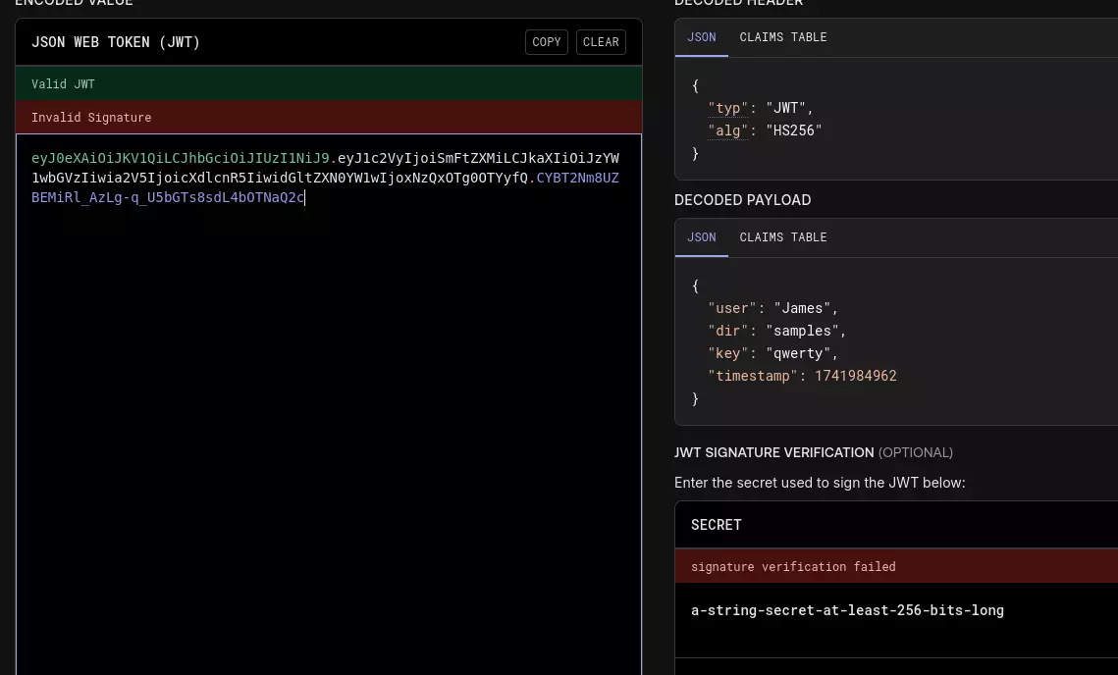Select the JSON tab under Decoded Header
The height and width of the screenshot is (675, 1118).
701,37
